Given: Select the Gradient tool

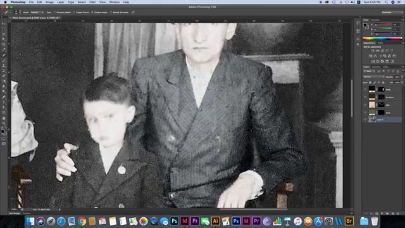Looking at the screenshot, I should tap(4, 81).
